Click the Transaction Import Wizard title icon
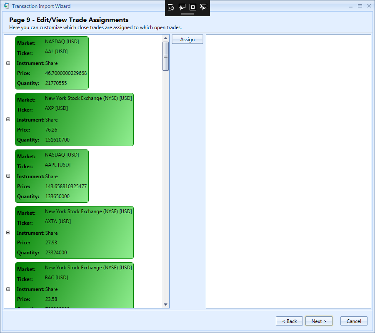 click(6, 6)
